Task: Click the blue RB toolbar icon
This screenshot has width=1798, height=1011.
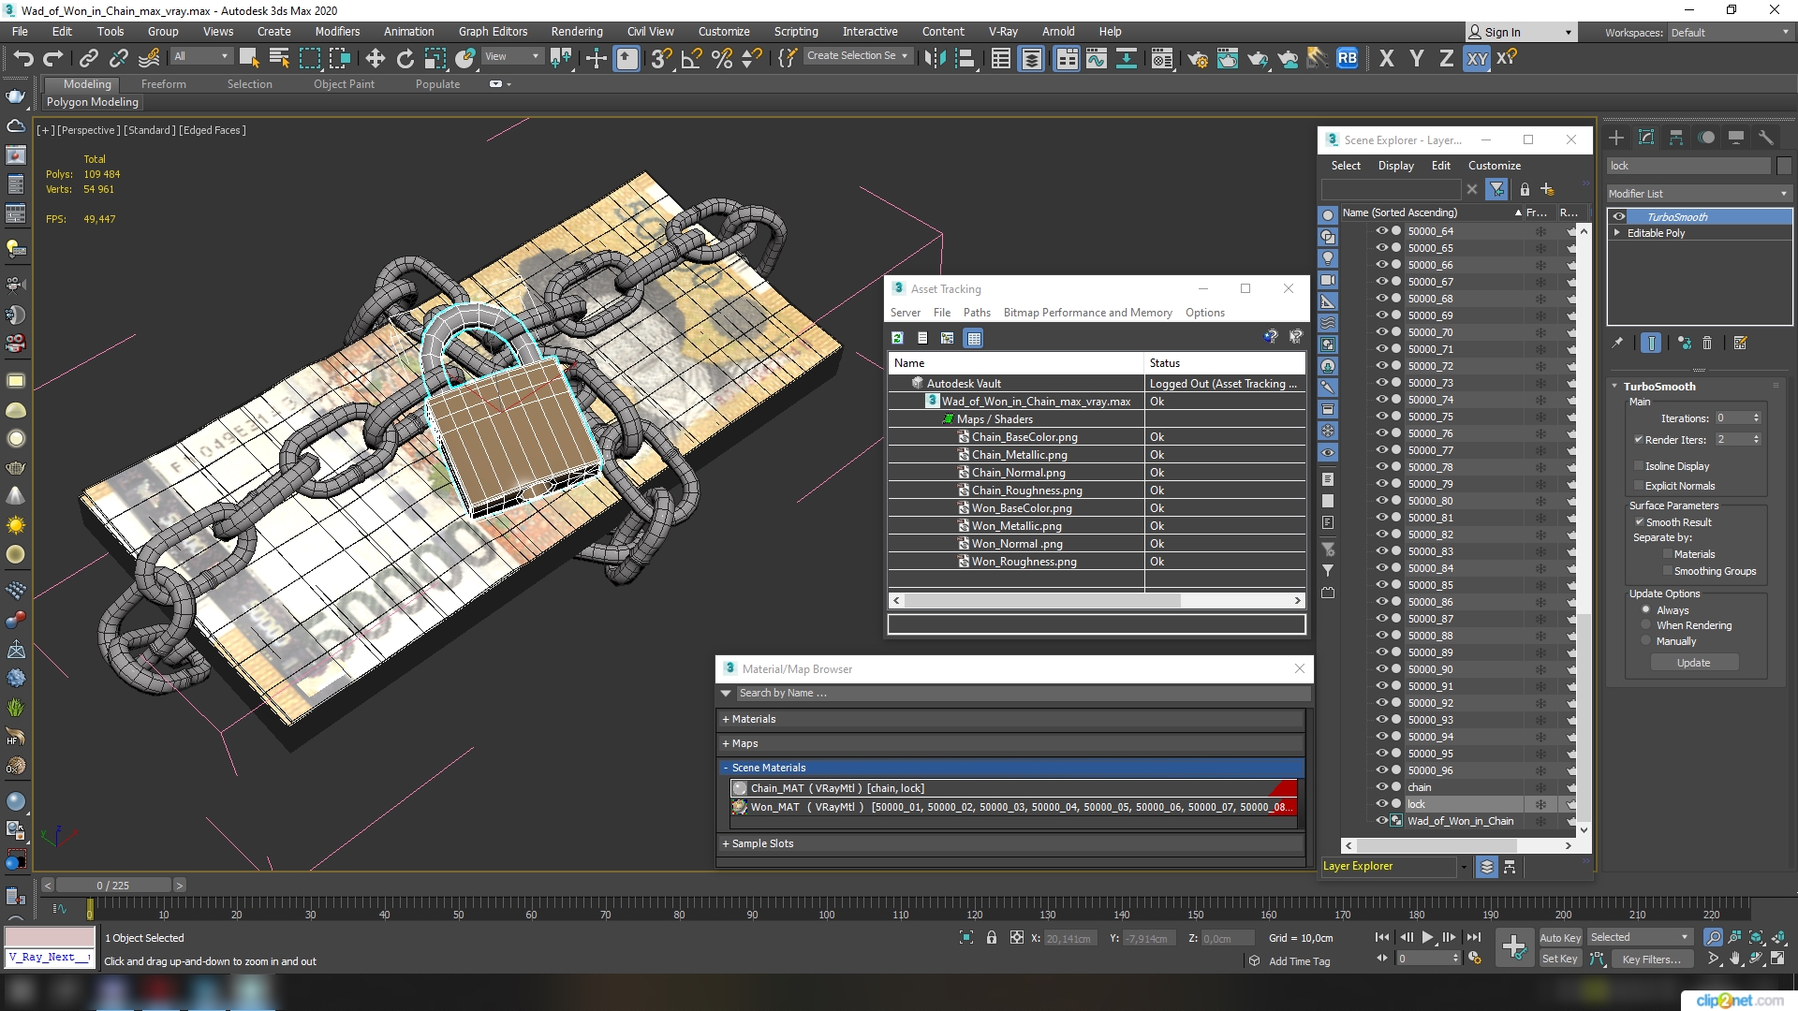Action: pyautogui.click(x=1347, y=58)
